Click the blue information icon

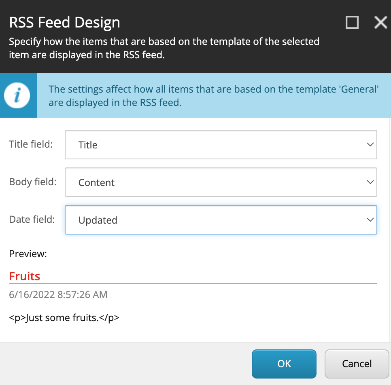click(18, 95)
